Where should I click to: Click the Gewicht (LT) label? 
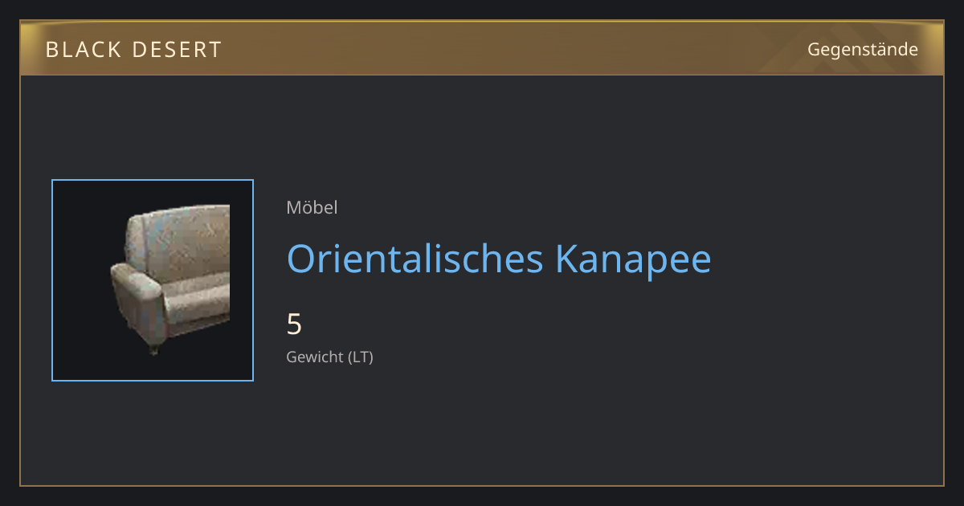click(x=329, y=357)
